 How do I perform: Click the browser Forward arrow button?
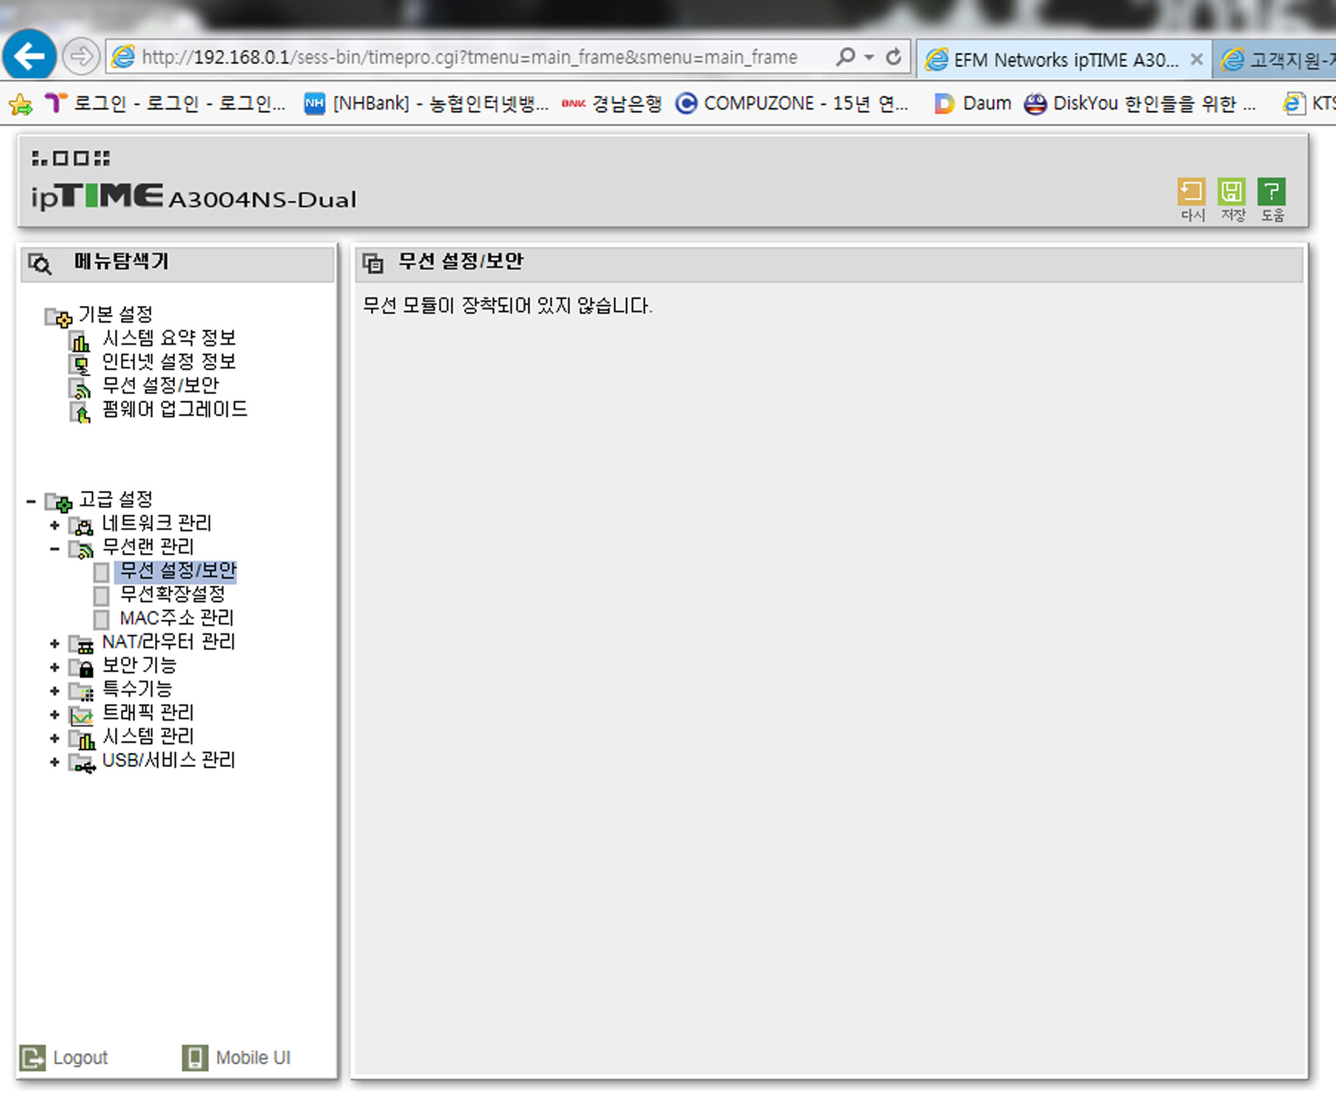[81, 57]
